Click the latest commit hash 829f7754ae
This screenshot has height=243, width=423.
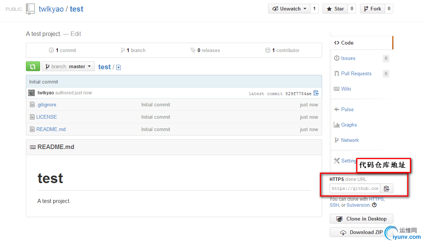pos(298,94)
